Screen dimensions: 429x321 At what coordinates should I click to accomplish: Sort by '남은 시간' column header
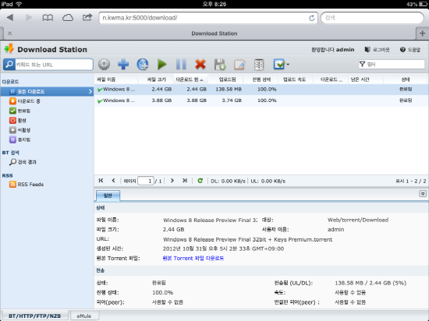(x=366, y=79)
